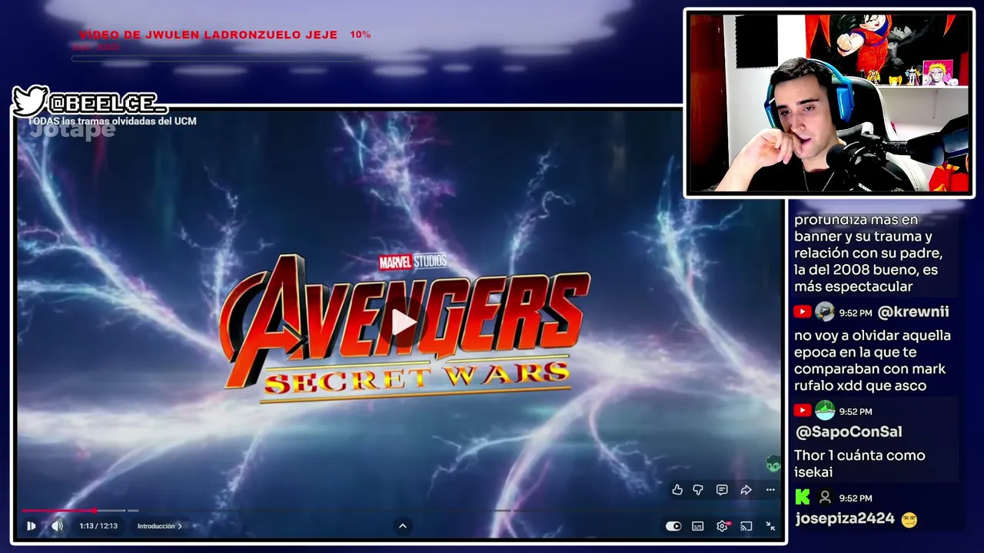
Task: Like the video with thumbs-up icon
Action: (677, 490)
